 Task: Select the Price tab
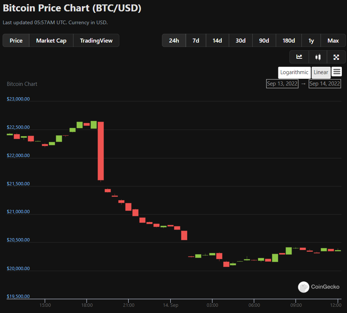[x=16, y=40]
